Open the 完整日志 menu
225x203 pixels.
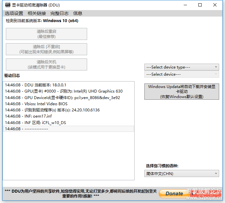coord(60,13)
